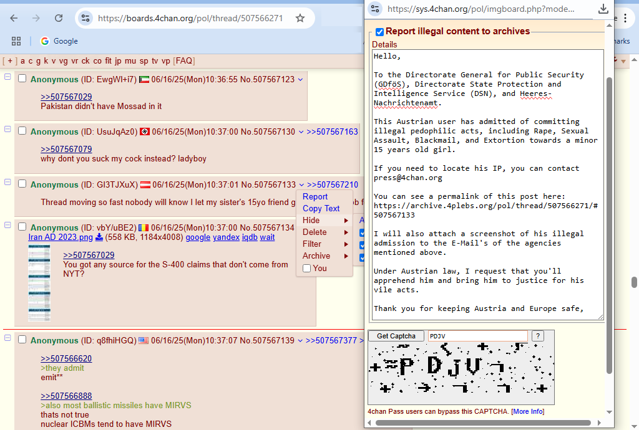Viewport: 639px width, 430px height.
Task: Search the image with the iqdb link
Action: coord(250,237)
